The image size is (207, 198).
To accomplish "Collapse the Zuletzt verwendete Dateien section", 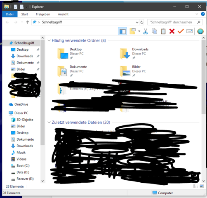I will click(49, 123).
